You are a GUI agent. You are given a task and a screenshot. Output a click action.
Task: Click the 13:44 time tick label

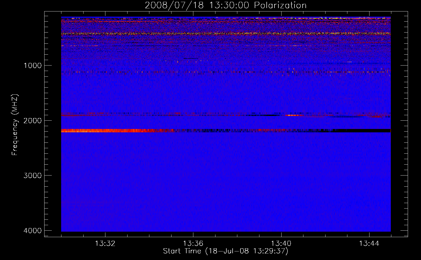pos(369,244)
